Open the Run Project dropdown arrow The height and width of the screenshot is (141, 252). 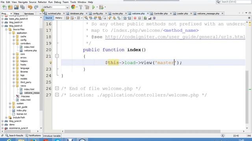(x=97, y=7)
